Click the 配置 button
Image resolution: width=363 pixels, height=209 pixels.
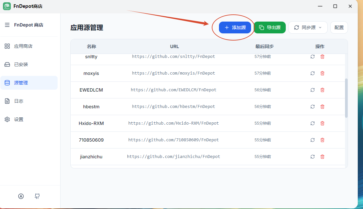point(339,27)
